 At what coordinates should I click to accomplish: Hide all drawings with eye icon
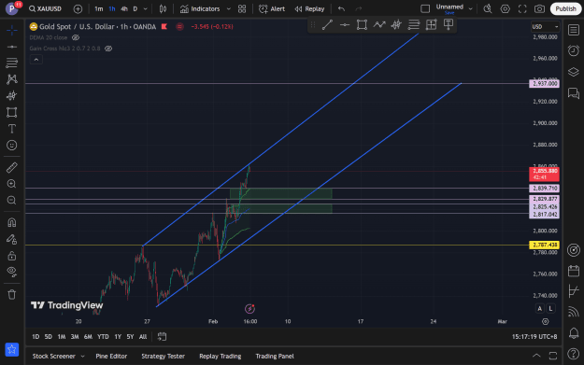pos(11,272)
